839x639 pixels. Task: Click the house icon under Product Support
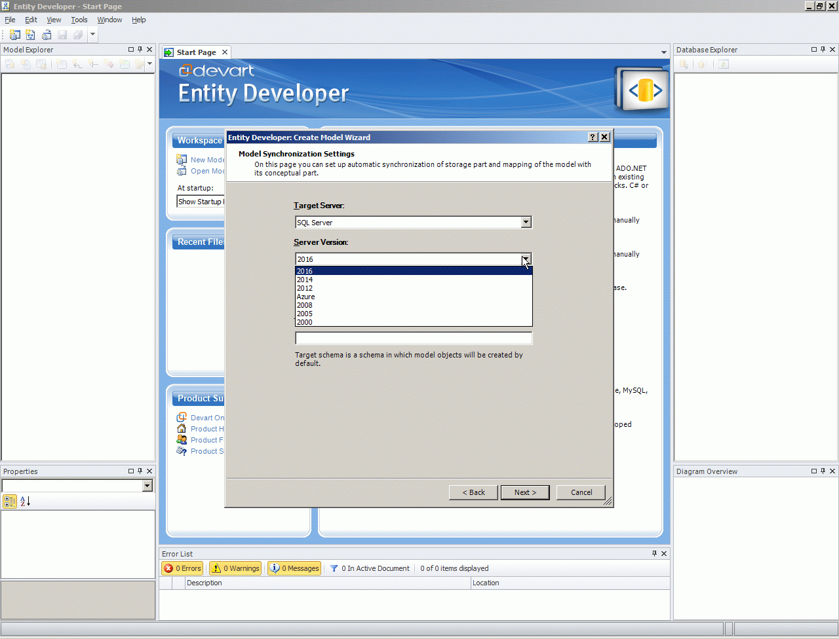point(182,429)
